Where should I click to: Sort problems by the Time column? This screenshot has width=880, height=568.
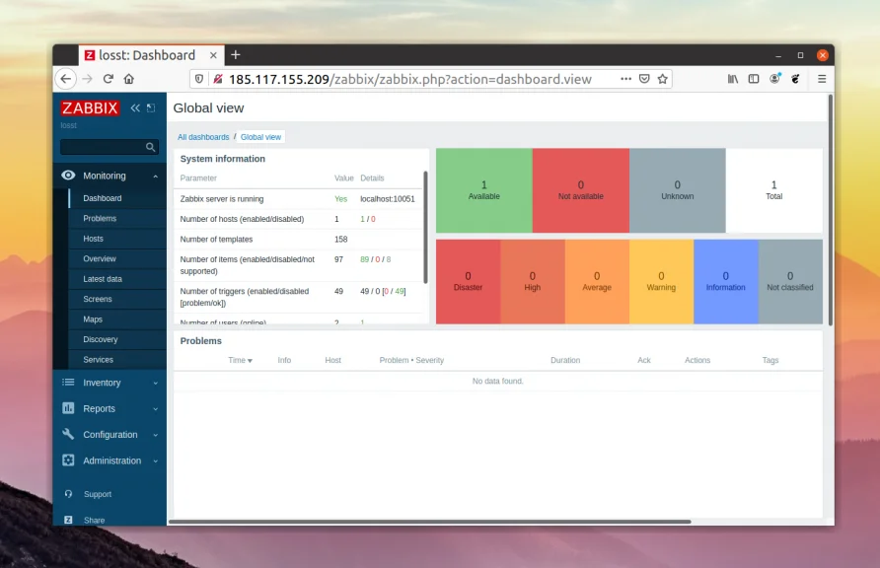[240, 360]
